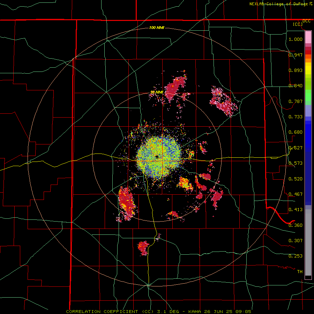Select the 0.787 scale label
This screenshot has height=314, width=314.
coord(296,101)
